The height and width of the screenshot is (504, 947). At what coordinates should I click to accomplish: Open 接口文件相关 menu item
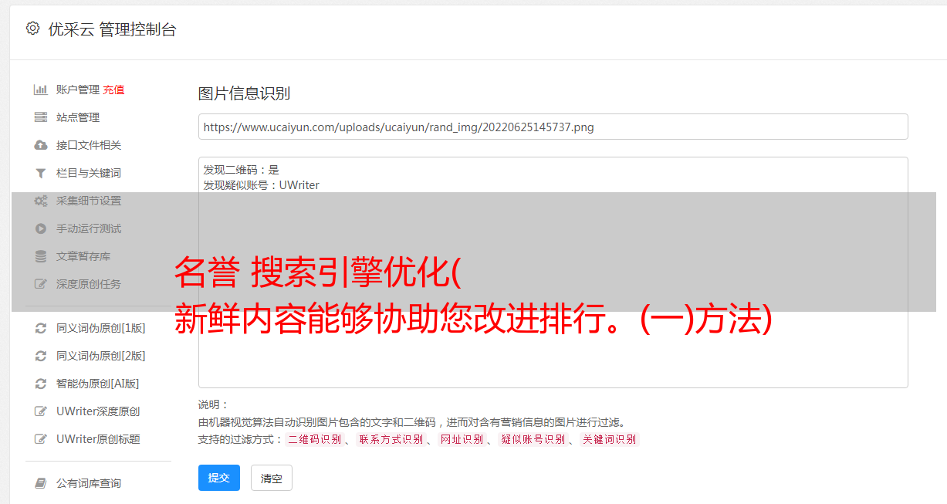[x=89, y=145]
